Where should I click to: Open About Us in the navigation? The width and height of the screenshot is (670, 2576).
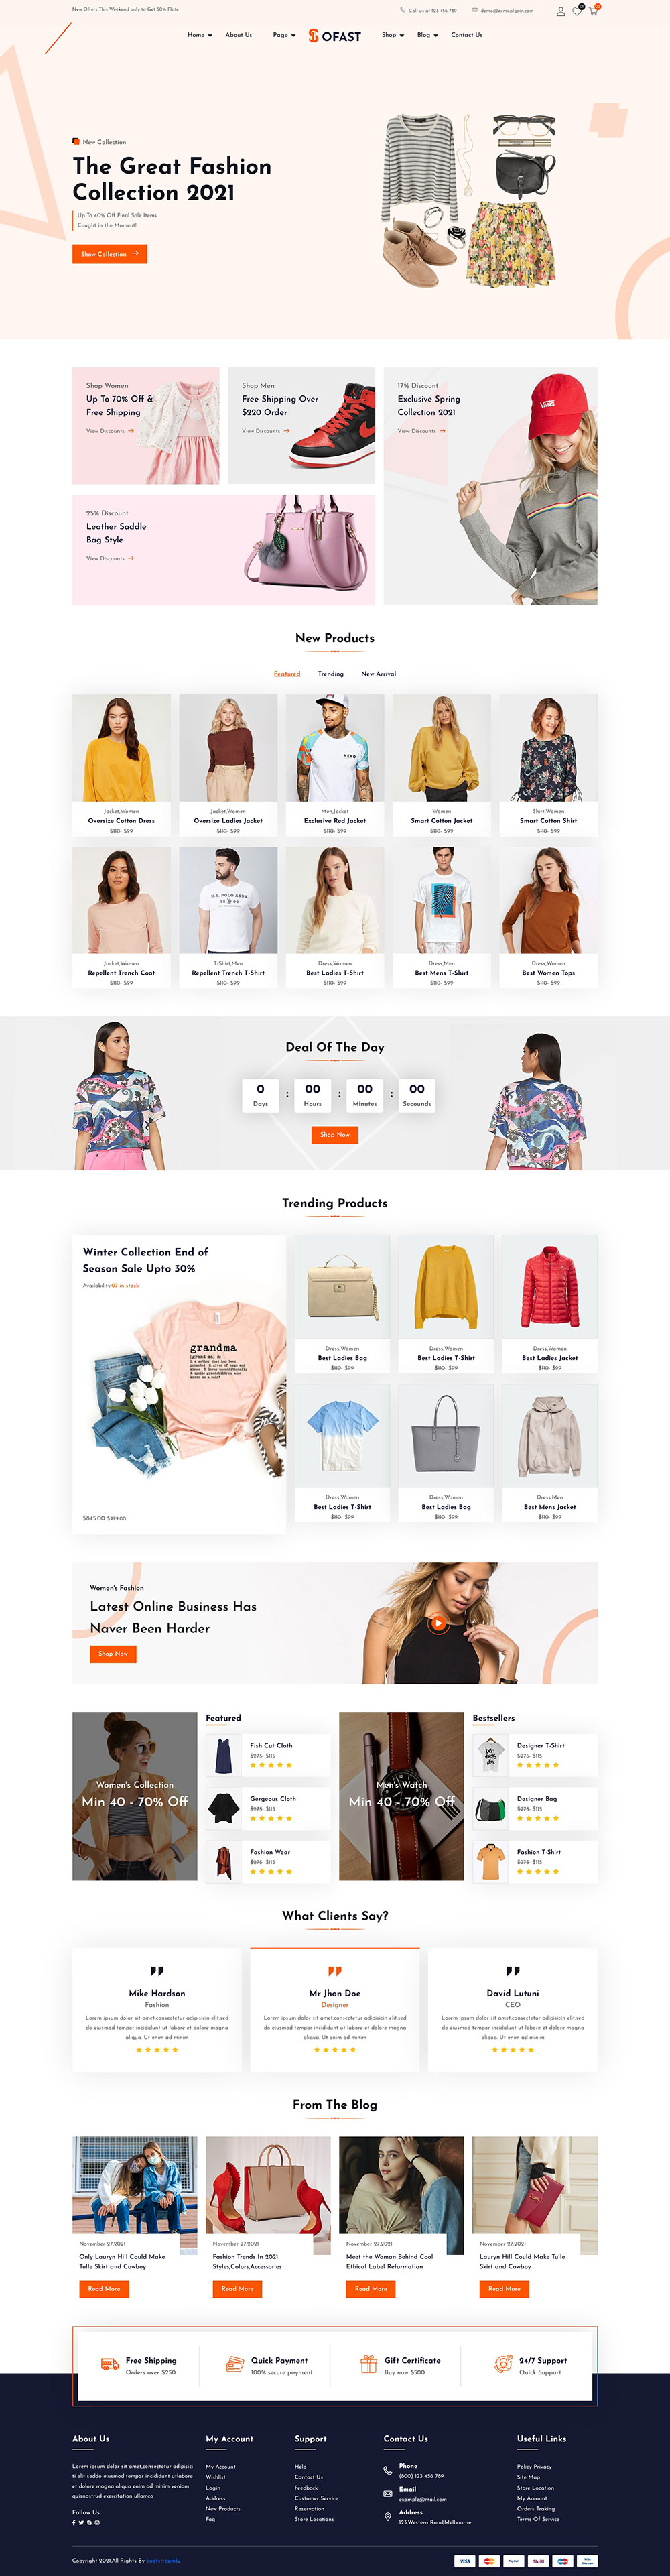[x=239, y=35]
